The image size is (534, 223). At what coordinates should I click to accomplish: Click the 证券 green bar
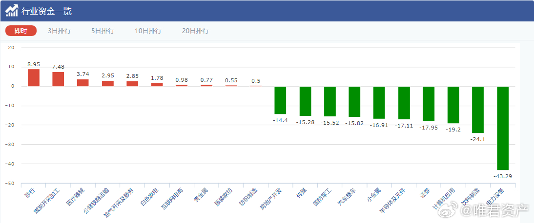429,104
